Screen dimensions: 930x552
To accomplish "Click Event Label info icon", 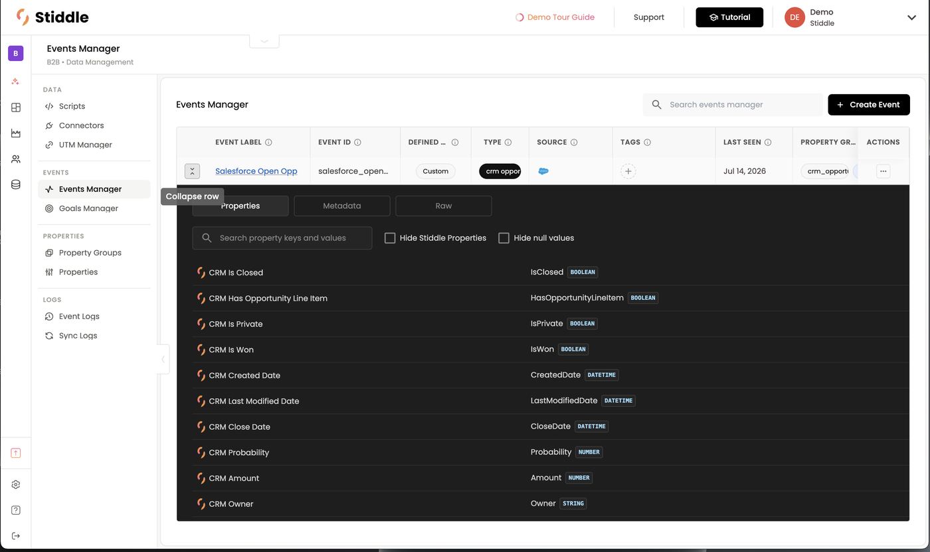I will pos(268,142).
